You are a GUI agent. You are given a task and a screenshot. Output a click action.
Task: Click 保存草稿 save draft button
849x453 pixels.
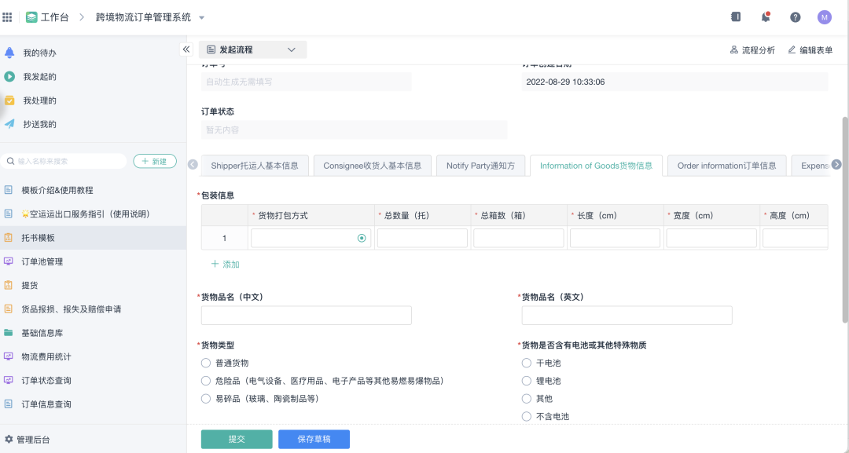[314, 439]
